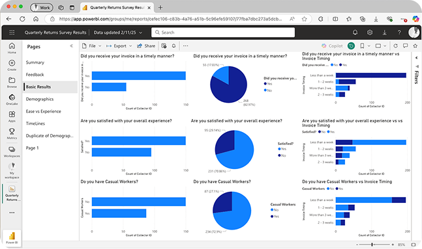The height and width of the screenshot is (249, 422).
Task: Click the Casual Workers pie chart
Action: point(232,211)
